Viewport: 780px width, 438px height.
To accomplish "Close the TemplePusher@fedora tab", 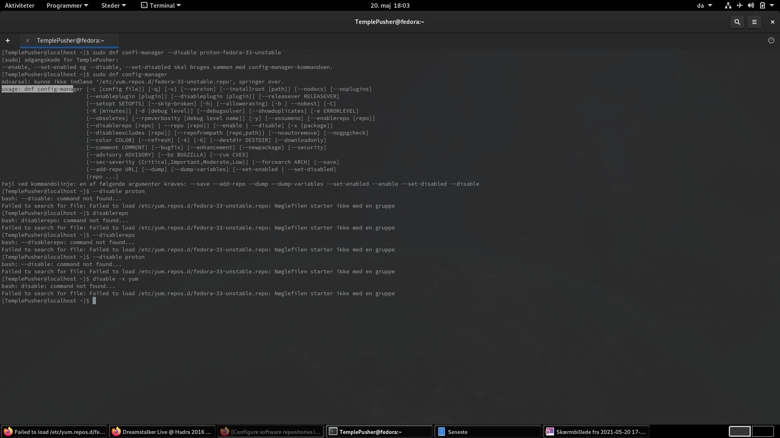I will click(x=28, y=41).
